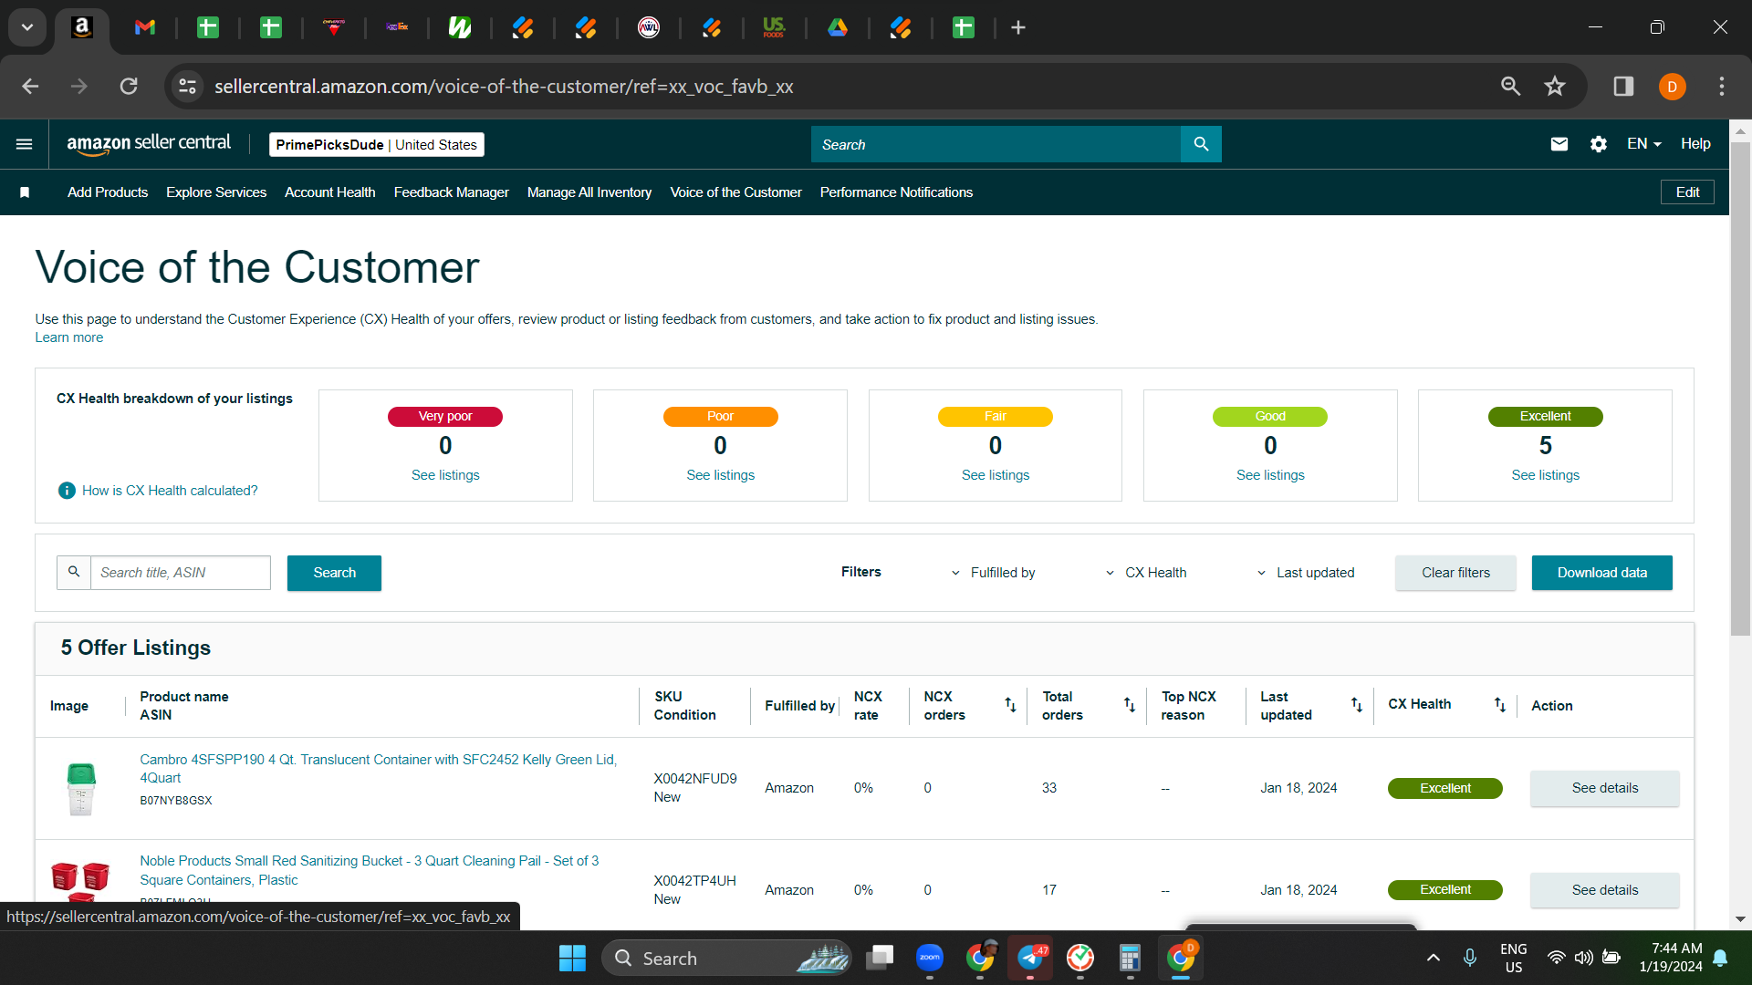Open the settings gear icon

1599,144
